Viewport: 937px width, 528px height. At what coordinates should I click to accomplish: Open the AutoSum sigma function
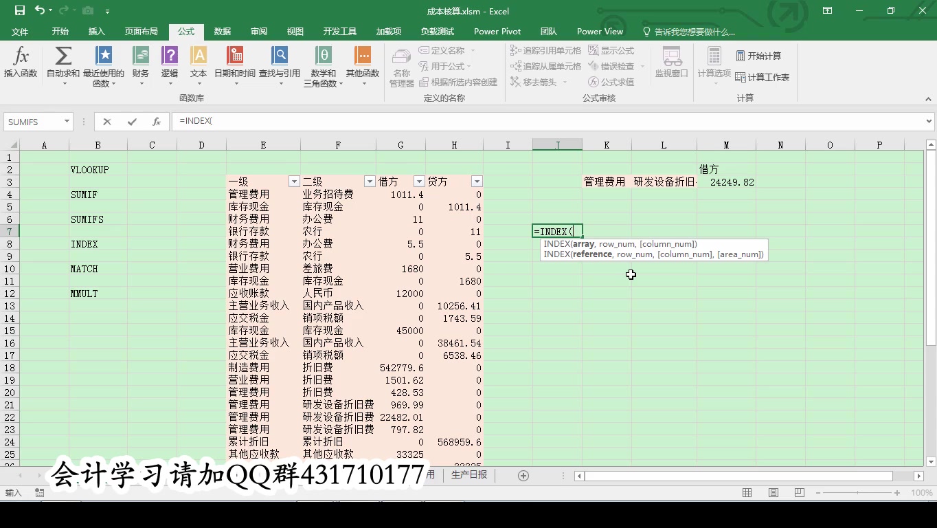click(63, 65)
